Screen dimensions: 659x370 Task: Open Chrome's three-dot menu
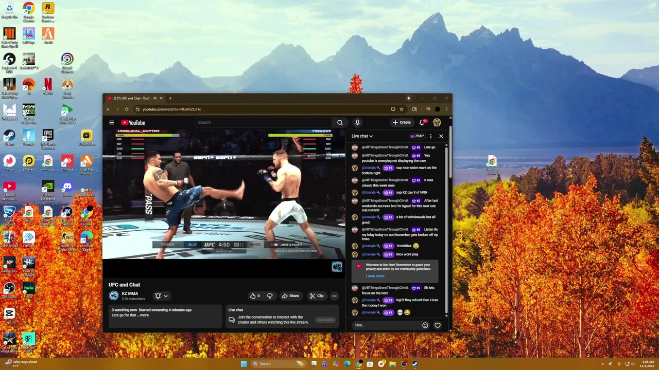446,109
